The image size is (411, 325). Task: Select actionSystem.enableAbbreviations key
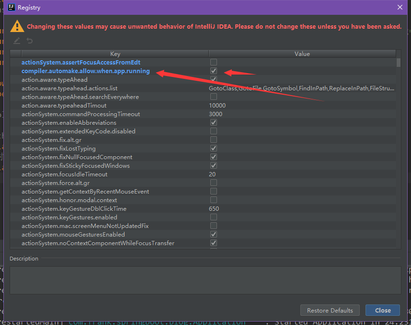coord(69,123)
